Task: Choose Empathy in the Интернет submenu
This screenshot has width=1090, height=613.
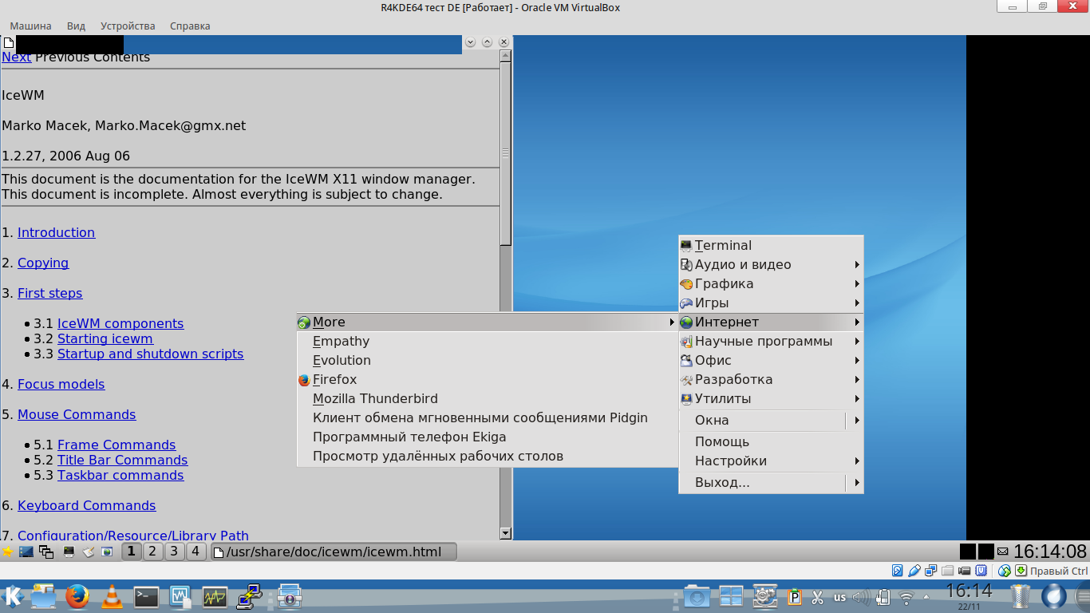Action: (x=487, y=342)
